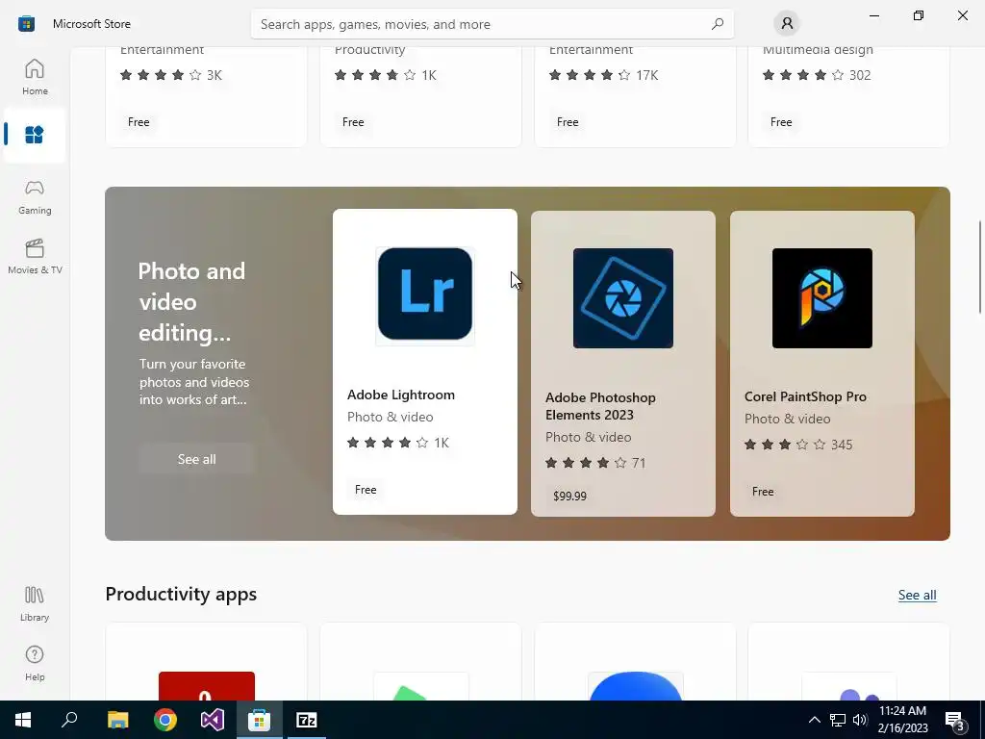Open the red app thumbnail under Productivity apps
The width and height of the screenshot is (985, 739).
pos(207,685)
